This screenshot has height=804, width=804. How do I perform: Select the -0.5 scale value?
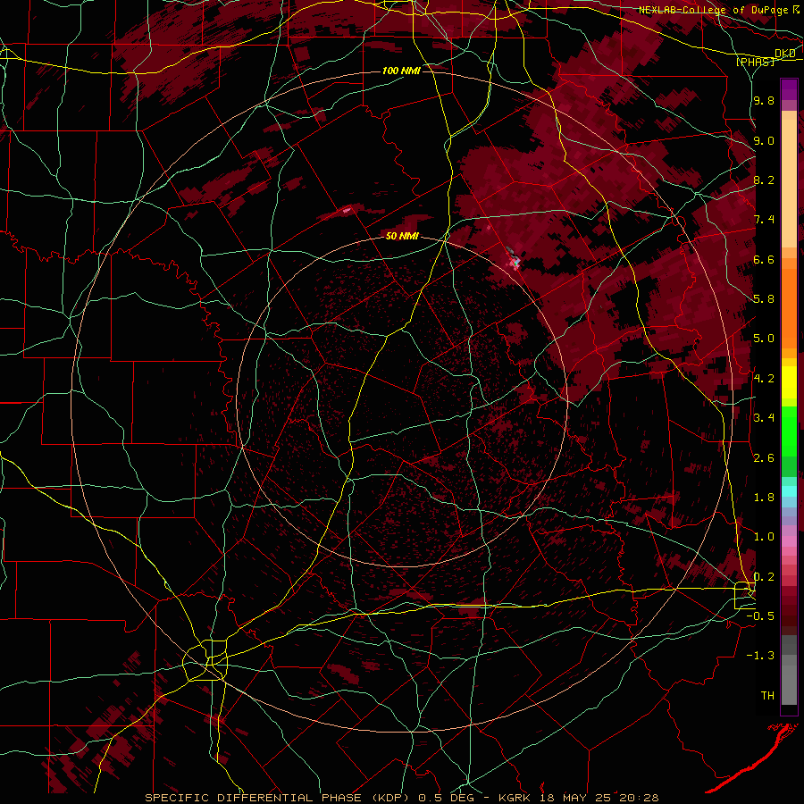(x=760, y=616)
